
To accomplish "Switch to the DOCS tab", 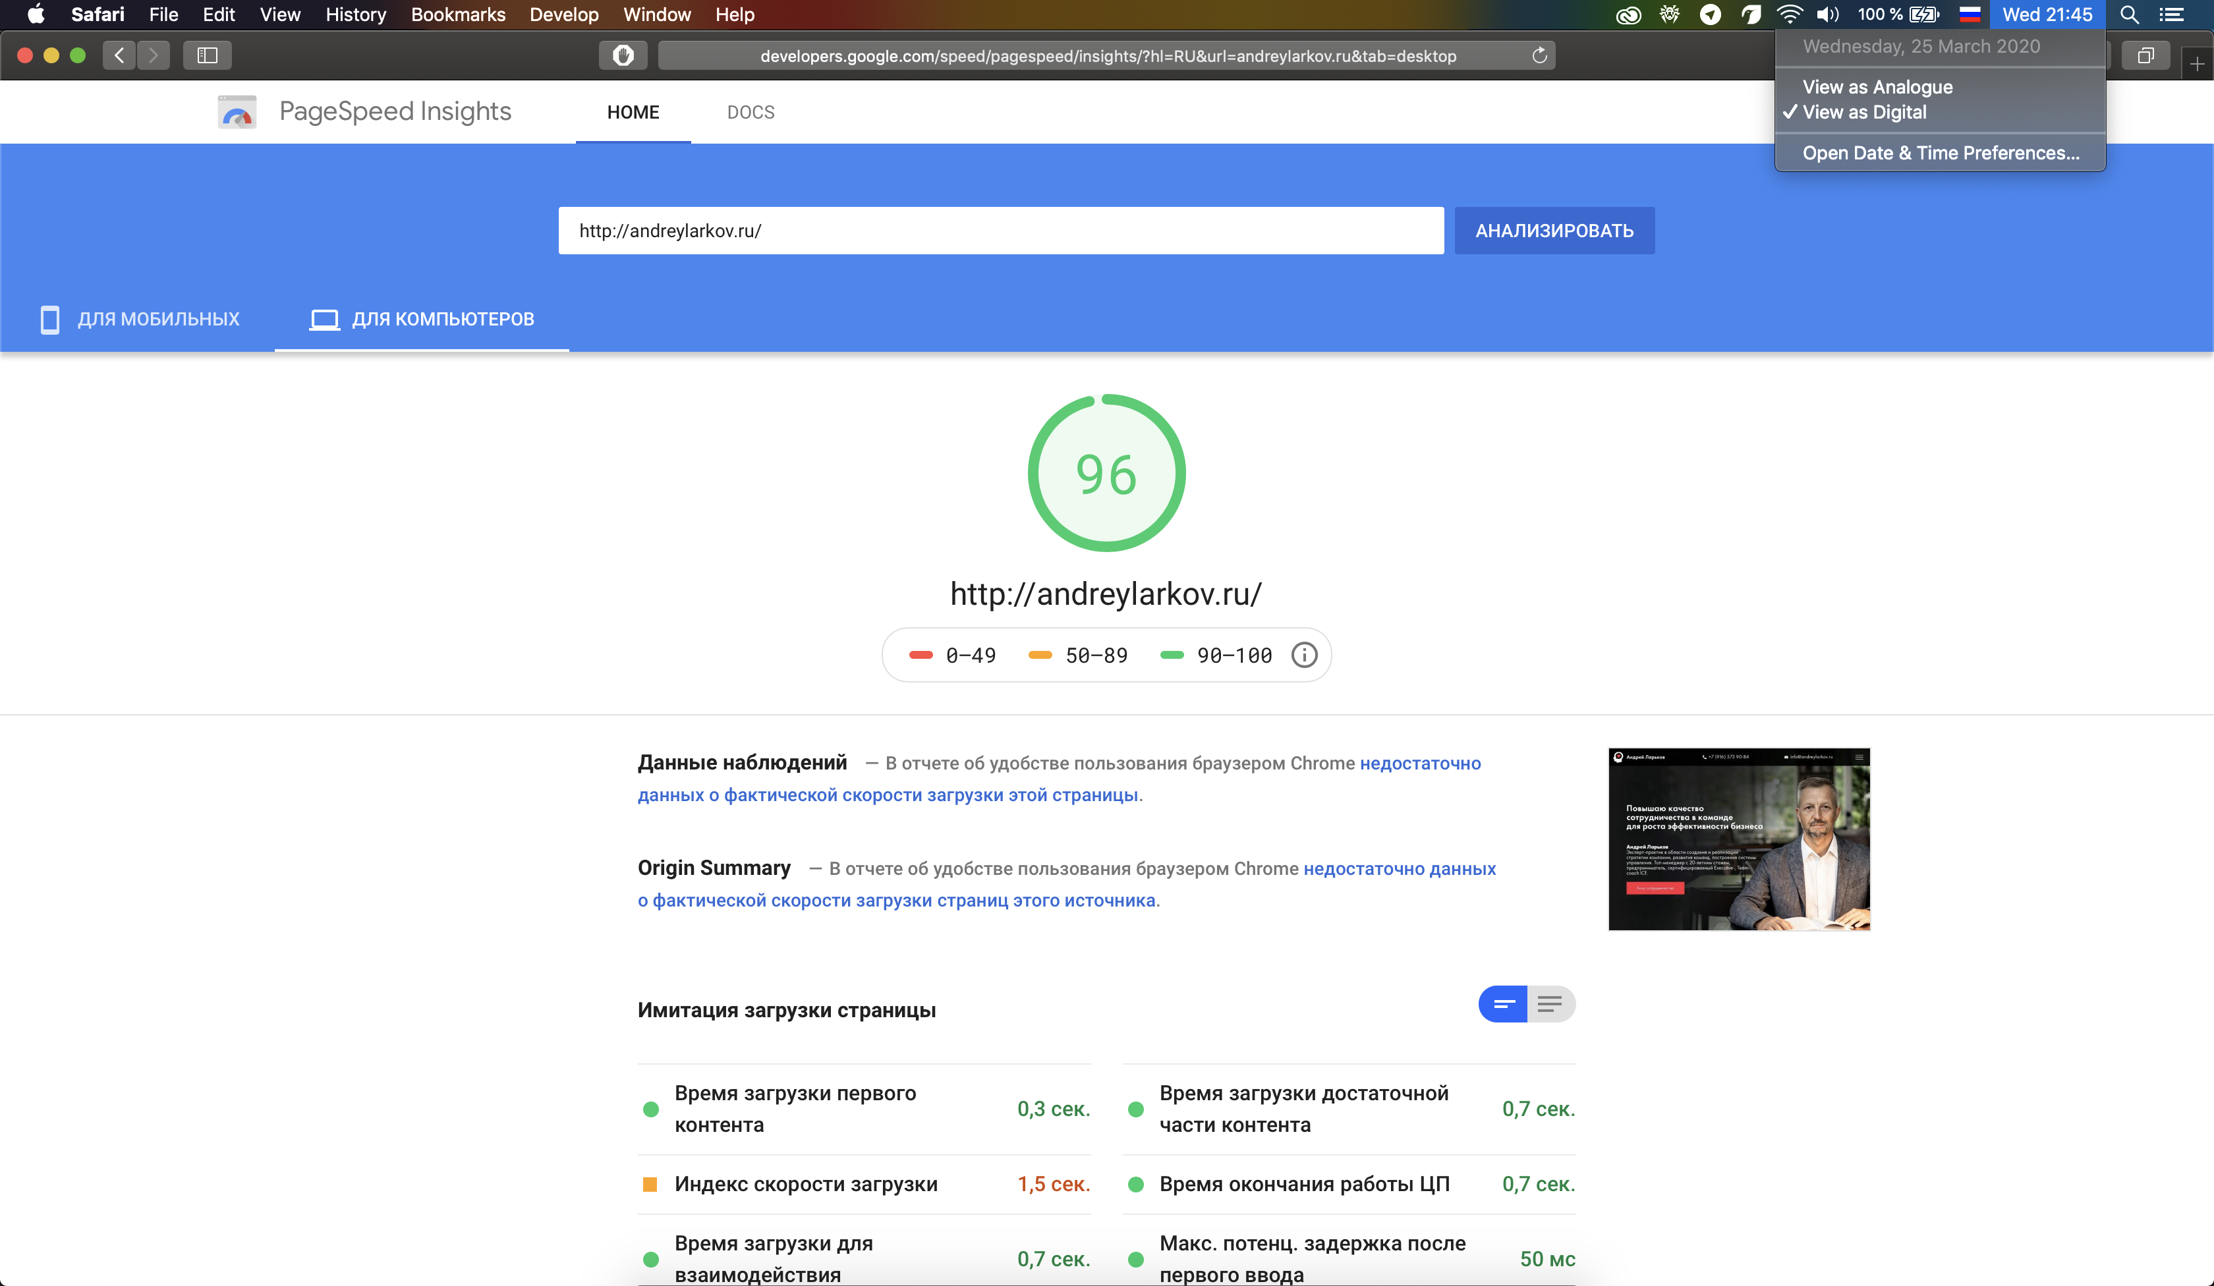I will pos(751,111).
